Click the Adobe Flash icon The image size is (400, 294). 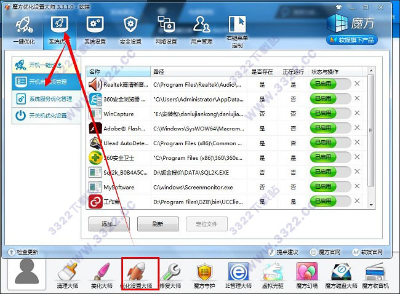click(x=95, y=129)
